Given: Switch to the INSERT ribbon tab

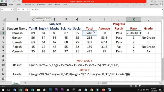Looking at the screenshot, I should coord(19,5).
